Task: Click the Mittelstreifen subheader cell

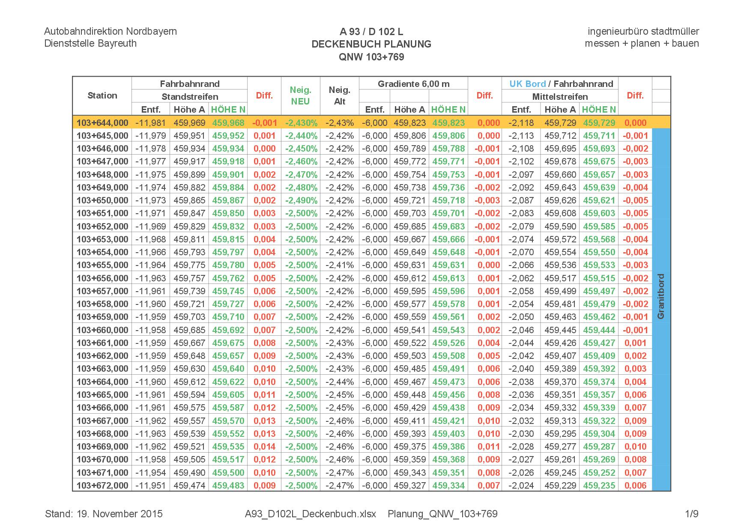Action: [x=559, y=97]
